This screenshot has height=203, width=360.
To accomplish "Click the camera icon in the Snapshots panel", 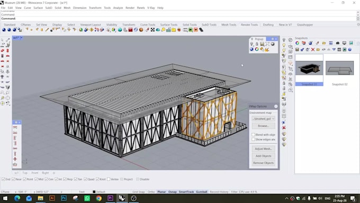I will (x=338, y=43).
